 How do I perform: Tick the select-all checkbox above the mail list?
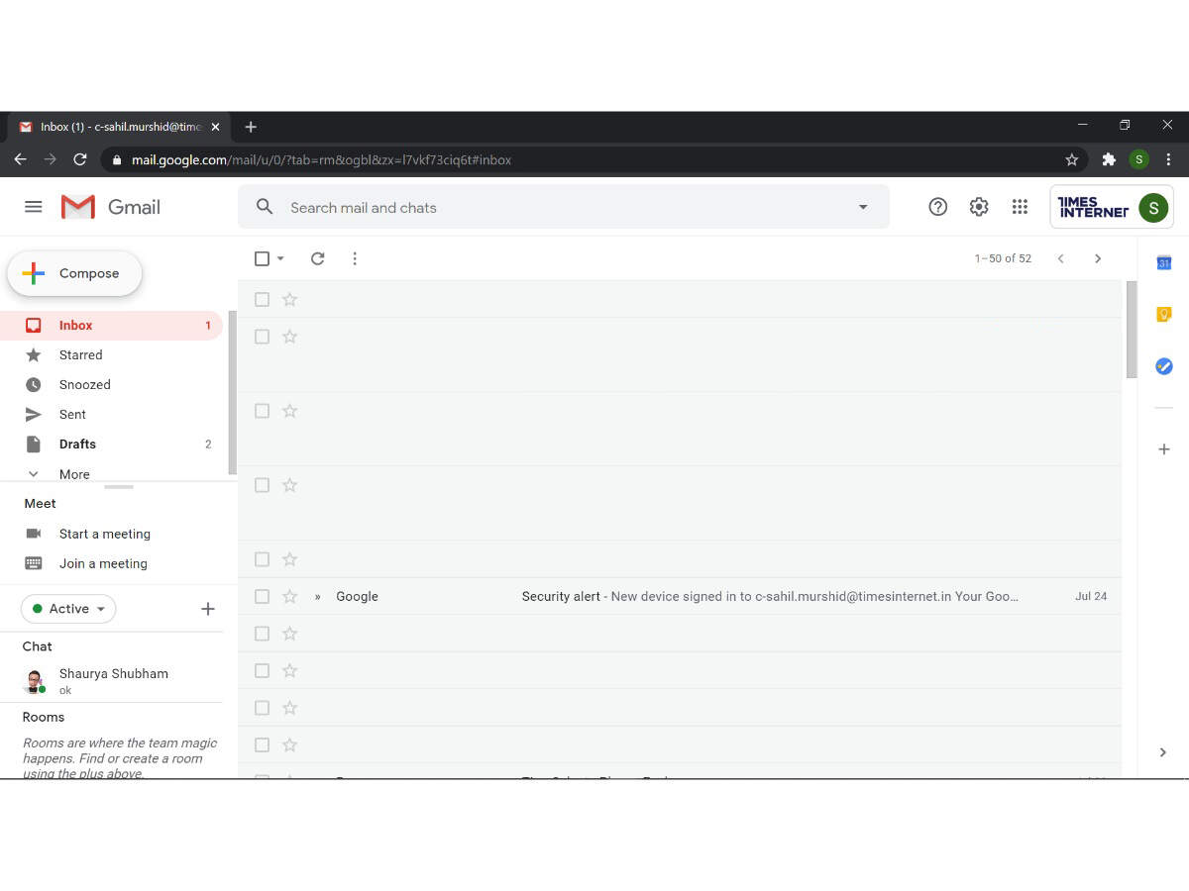pyautogui.click(x=262, y=258)
